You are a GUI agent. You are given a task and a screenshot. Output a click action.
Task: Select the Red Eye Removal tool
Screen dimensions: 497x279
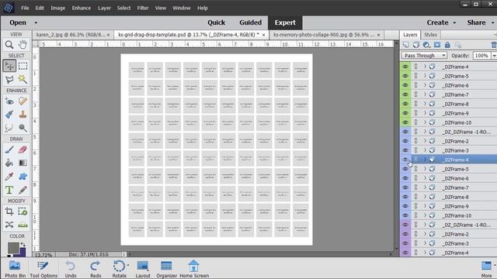tap(9, 102)
